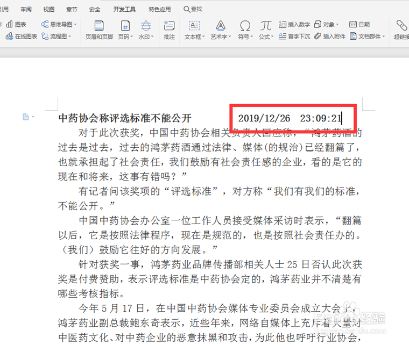Click 插入数字 insert number
Screen dimensions: 409x345
point(294,25)
